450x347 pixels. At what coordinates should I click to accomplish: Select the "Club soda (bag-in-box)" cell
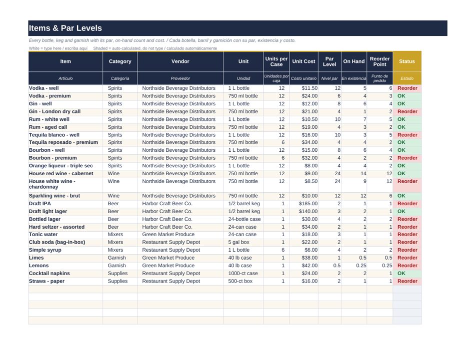point(65,242)
